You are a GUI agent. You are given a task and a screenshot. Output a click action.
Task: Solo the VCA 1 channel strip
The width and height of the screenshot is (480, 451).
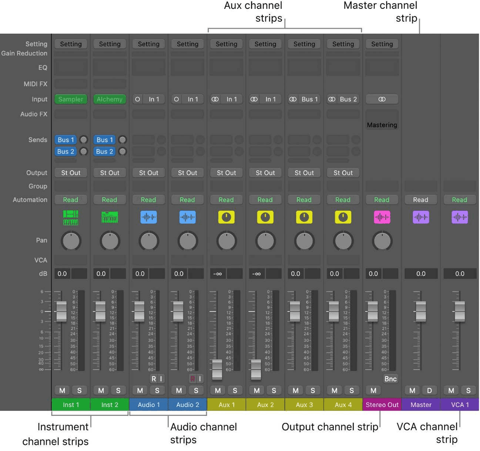(468, 391)
